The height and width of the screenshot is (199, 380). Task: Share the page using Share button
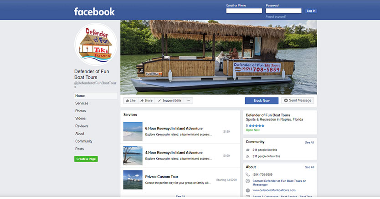pos(146,100)
